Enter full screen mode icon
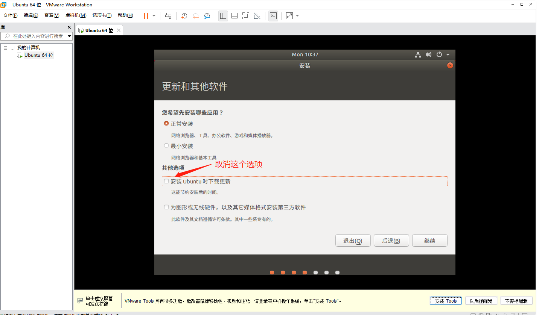 [246, 16]
